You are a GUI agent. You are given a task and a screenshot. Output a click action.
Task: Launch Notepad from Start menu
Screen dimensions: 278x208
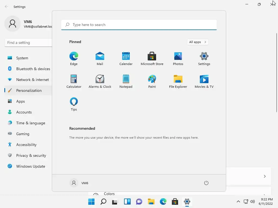[126, 81]
